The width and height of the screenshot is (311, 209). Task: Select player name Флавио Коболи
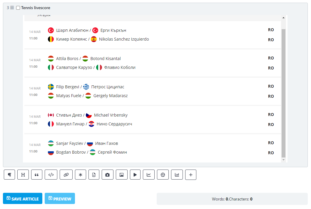coord(120,67)
